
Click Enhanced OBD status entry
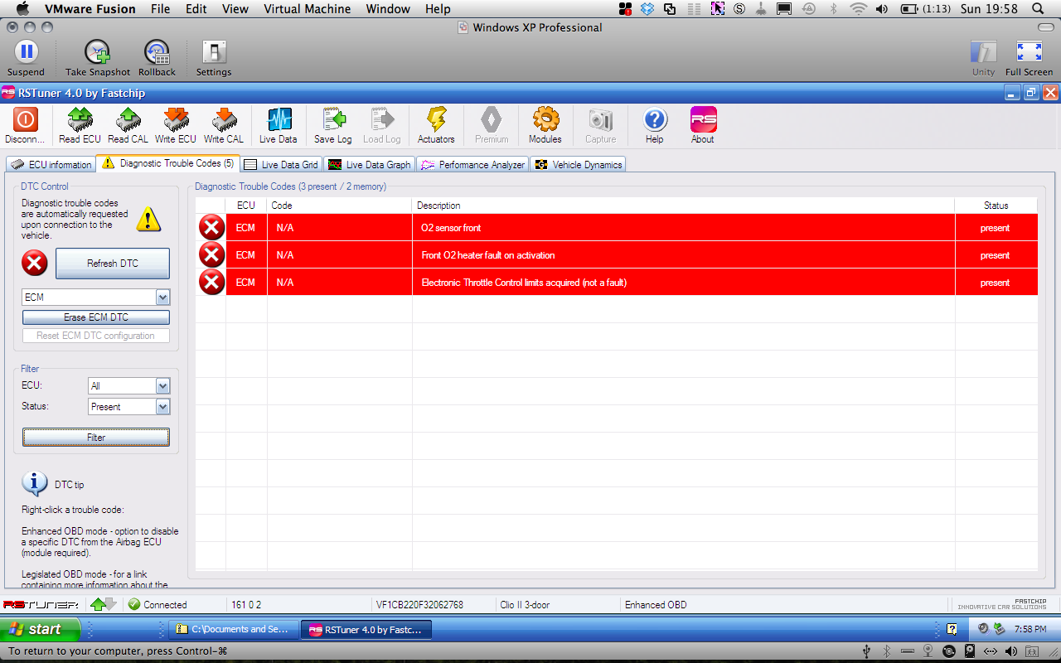coord(656,605)
